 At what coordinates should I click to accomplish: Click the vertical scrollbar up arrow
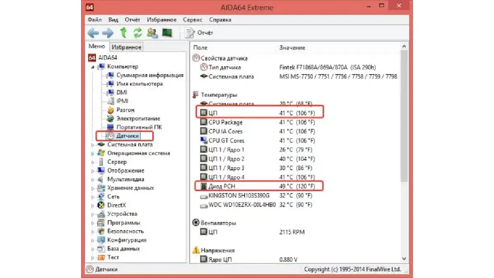pos(404,46)
